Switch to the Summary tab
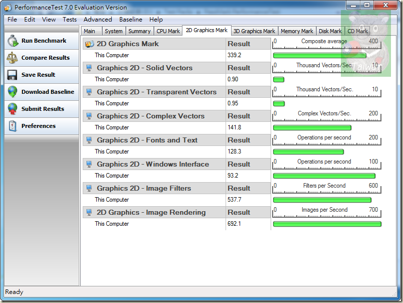The width and height of the screenshot is (403, 303). pyautogui.click(x=139, y=31)
